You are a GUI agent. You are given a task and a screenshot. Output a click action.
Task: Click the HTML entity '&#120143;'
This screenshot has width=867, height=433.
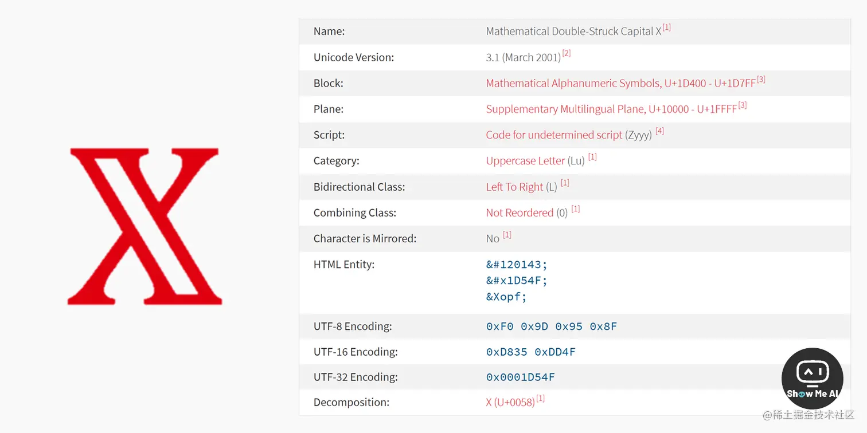[x=517, y=265]
